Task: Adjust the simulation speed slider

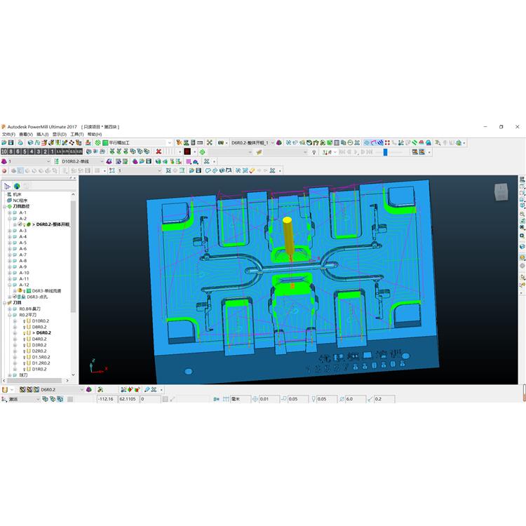Action: pyautogui.click(x=385, y=152)
